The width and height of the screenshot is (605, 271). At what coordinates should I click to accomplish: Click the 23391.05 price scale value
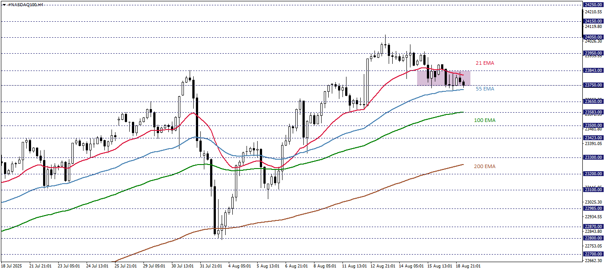click(x=594, y=143)
